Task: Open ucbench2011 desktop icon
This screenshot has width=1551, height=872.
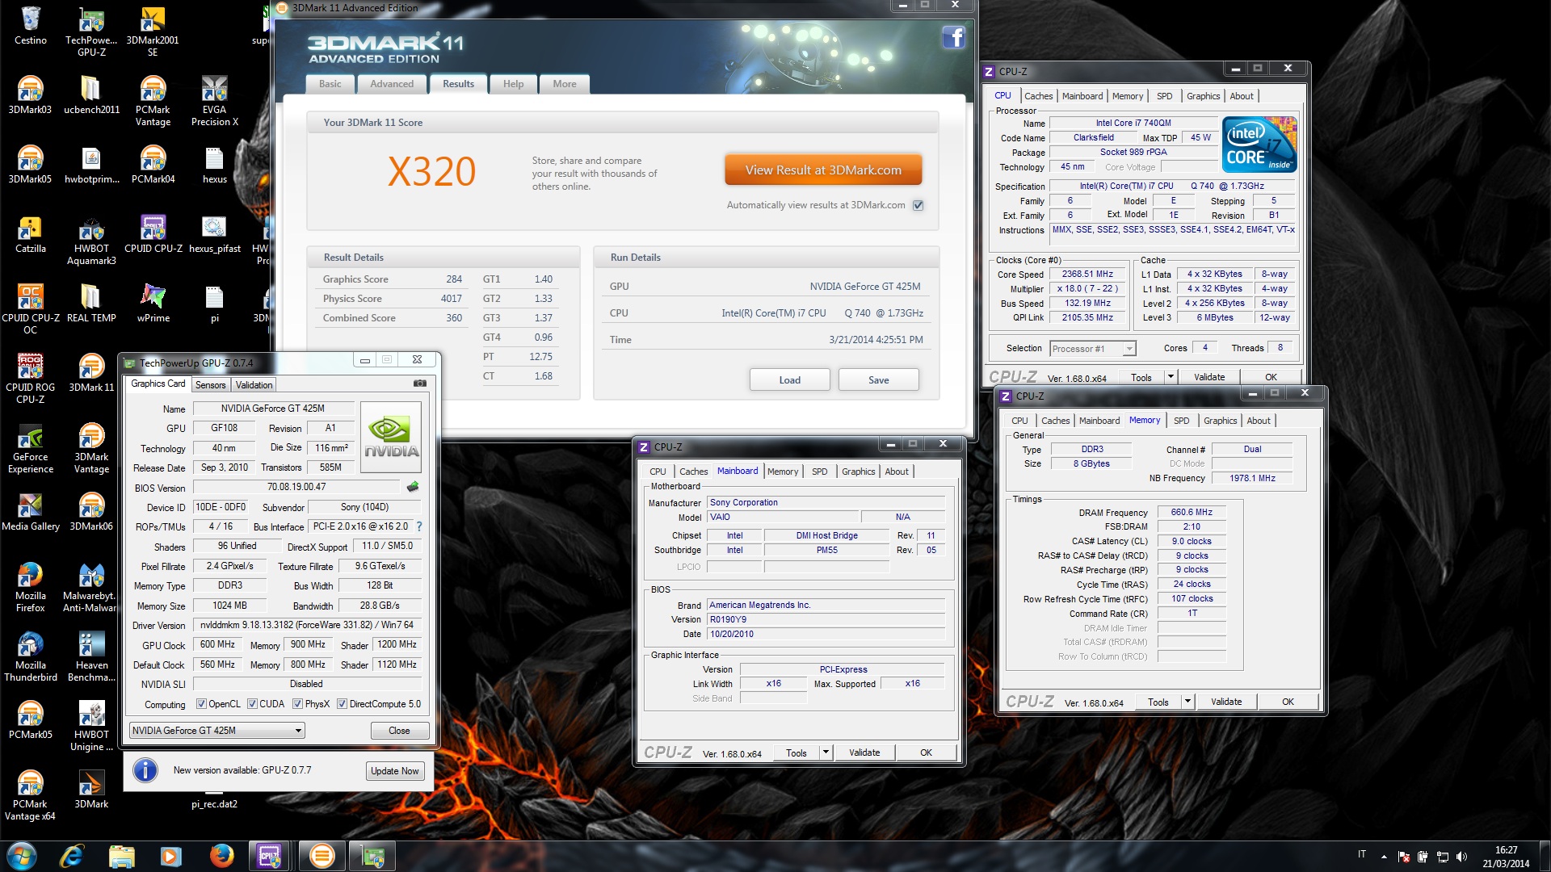Action: pyautogui.click(x=91, y=95)
